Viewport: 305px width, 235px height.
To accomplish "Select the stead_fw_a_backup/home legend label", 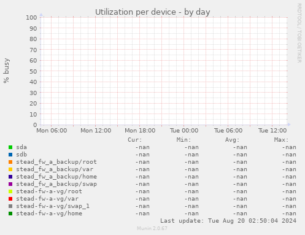I will 56,177.
